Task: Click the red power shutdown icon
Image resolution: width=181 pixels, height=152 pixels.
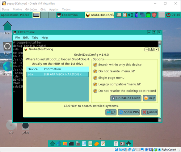Action: click(x=168, y=15)
